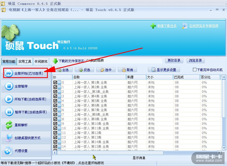
Task: Click the 创建桌面快捷方式 monitor icon
Action: (x=9, y=137)
